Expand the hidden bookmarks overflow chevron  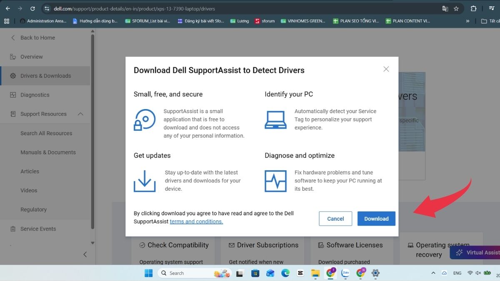(467, 21)
